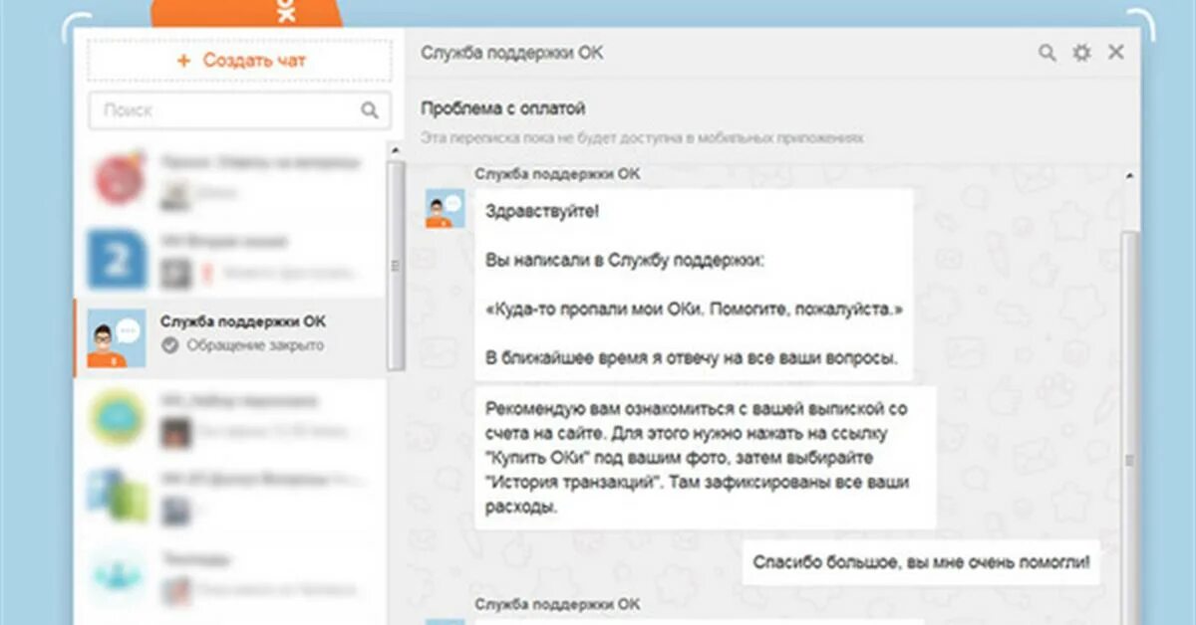
Task: Focus the "Поиск" search field
Action: coord(237,110)
